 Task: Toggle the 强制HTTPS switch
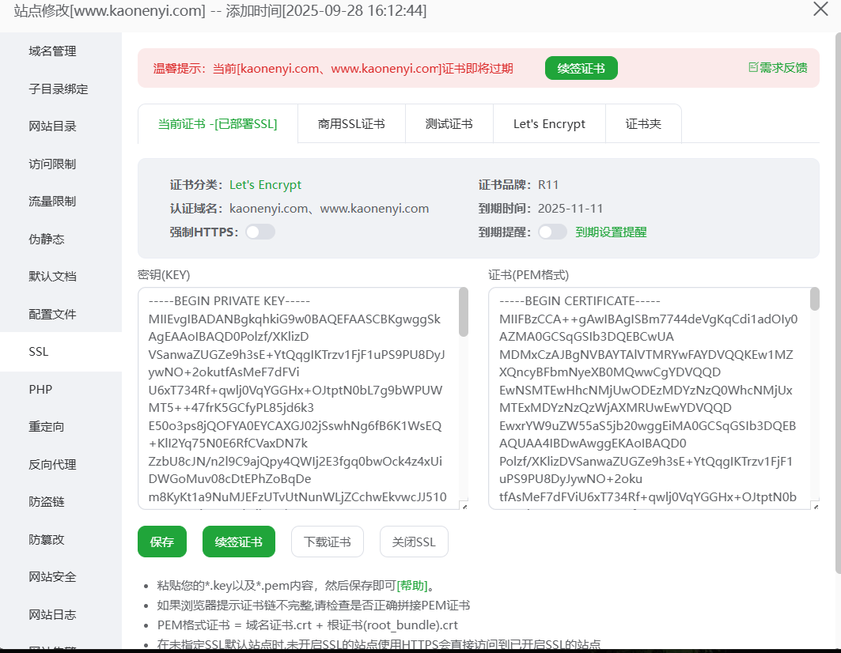(260, 232)
